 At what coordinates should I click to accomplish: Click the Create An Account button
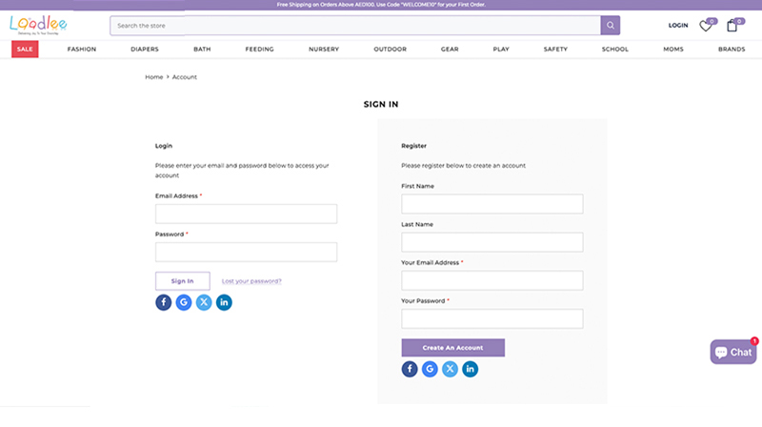[453, 348]
